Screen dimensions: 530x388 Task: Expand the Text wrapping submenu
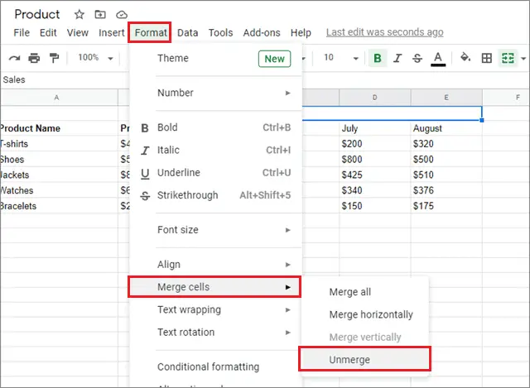215,309
